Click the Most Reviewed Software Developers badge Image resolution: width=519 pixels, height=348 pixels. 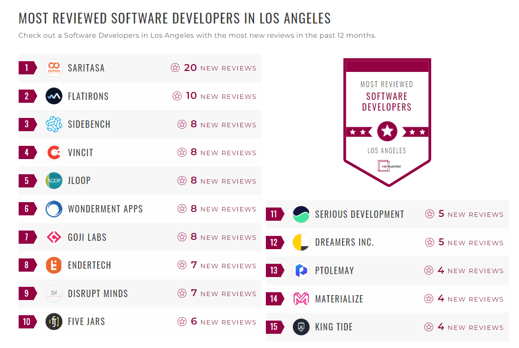[x=387, y=121]
